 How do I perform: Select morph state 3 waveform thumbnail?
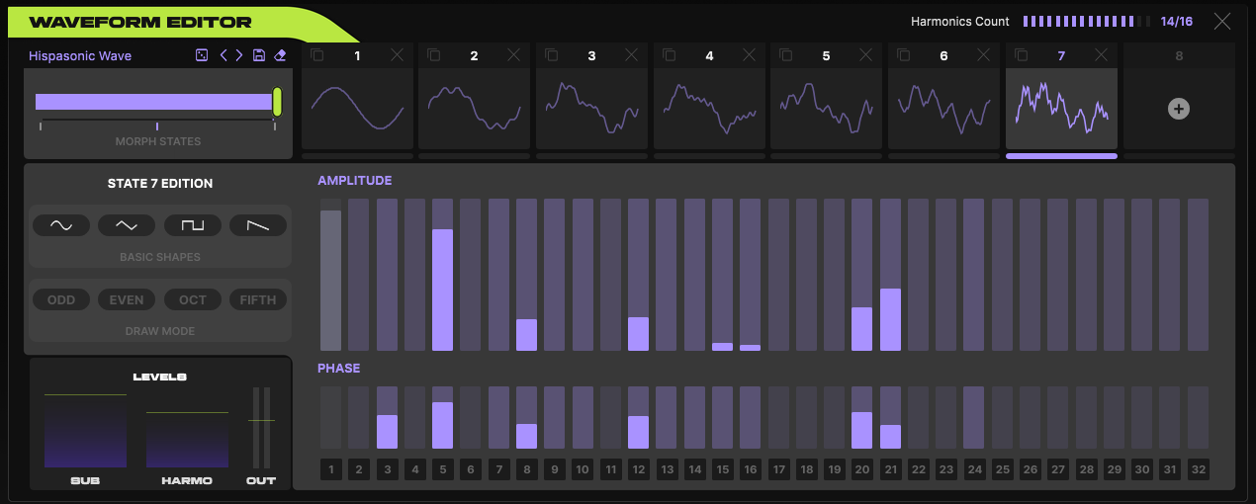point(591,109)
